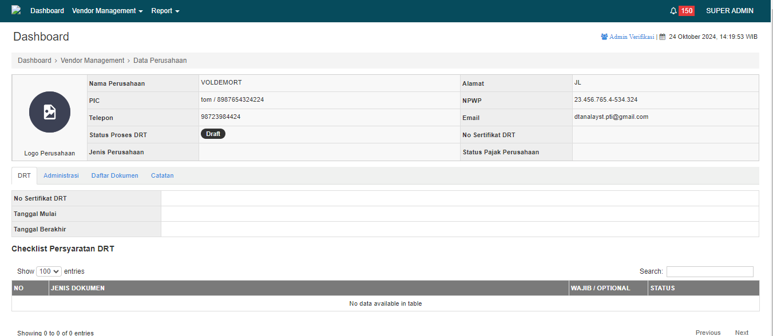Go to Dashboard in top navbar
773x336 pixels.
click(x=47, y=11)
